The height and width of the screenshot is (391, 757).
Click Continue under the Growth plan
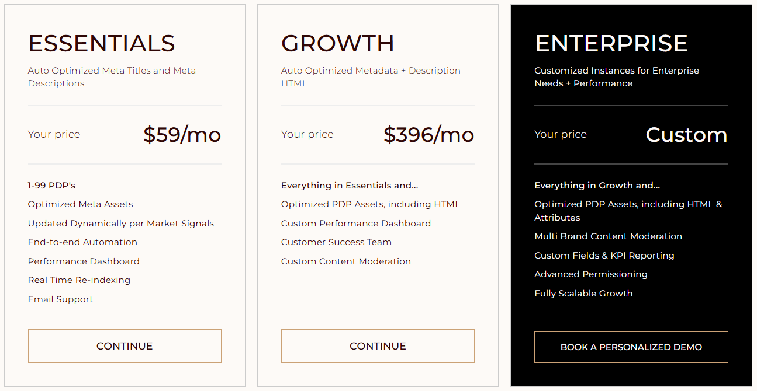pos(378,346)
